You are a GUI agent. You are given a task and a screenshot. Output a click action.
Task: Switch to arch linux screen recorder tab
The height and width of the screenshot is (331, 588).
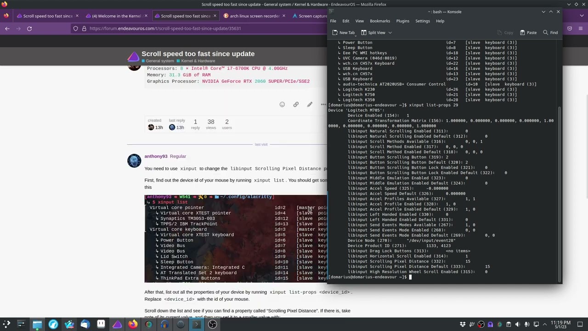coord(254,16)
